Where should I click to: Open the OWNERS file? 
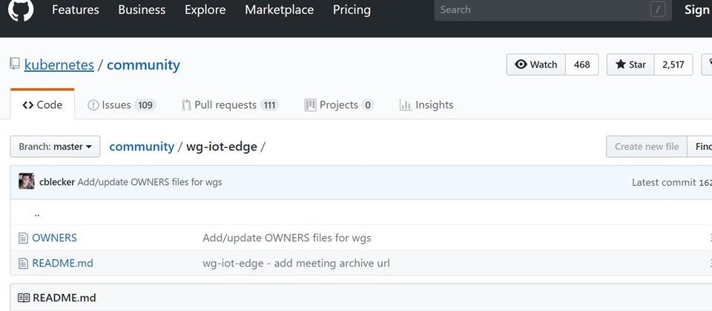point(54,238)
